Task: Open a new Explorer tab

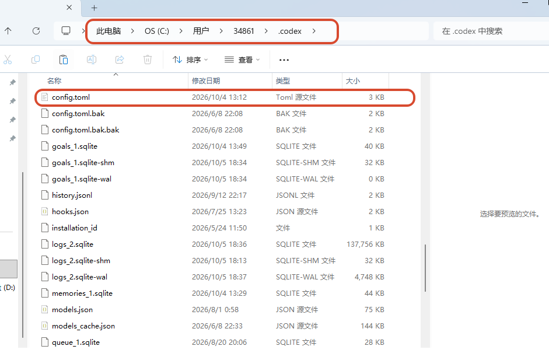Action: [94, 8]
